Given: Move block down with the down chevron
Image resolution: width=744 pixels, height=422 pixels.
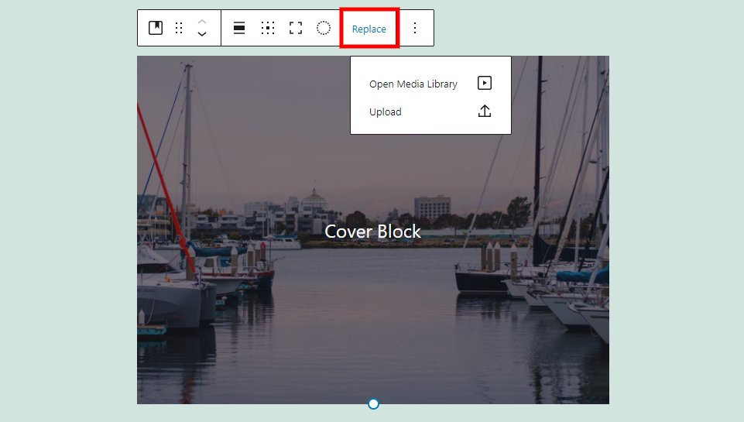Looking at the screenshot, I should coord(202,34).
